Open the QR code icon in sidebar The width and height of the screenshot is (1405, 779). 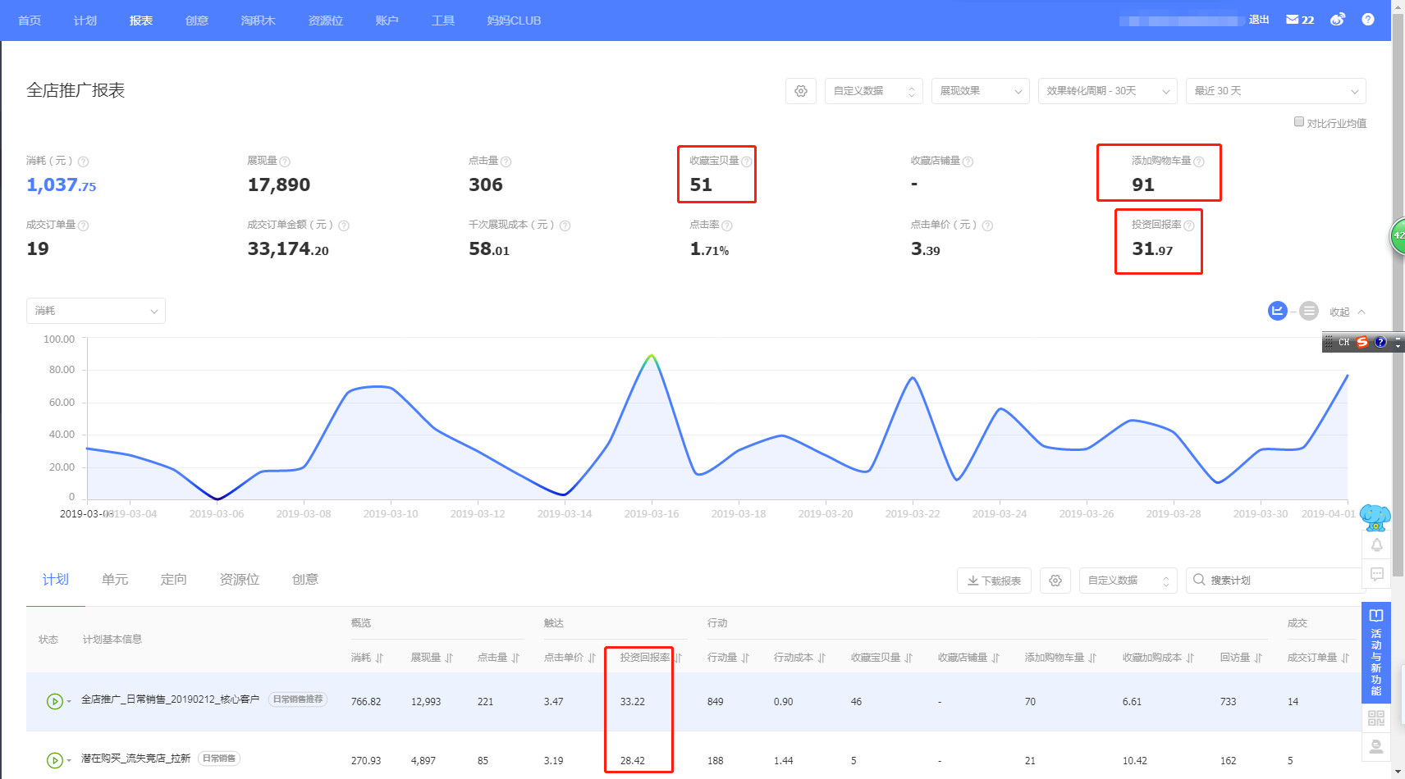tap(1376, 718)
